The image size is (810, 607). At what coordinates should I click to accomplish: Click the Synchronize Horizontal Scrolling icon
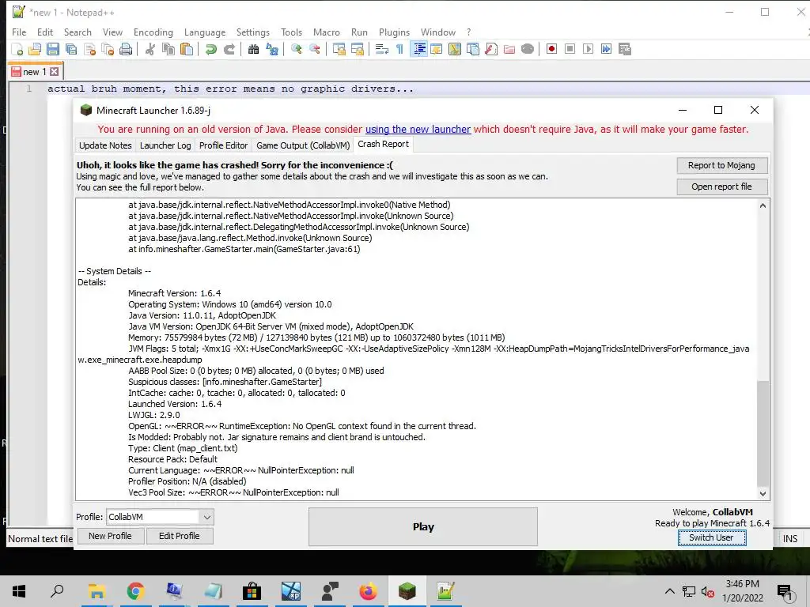358,49
